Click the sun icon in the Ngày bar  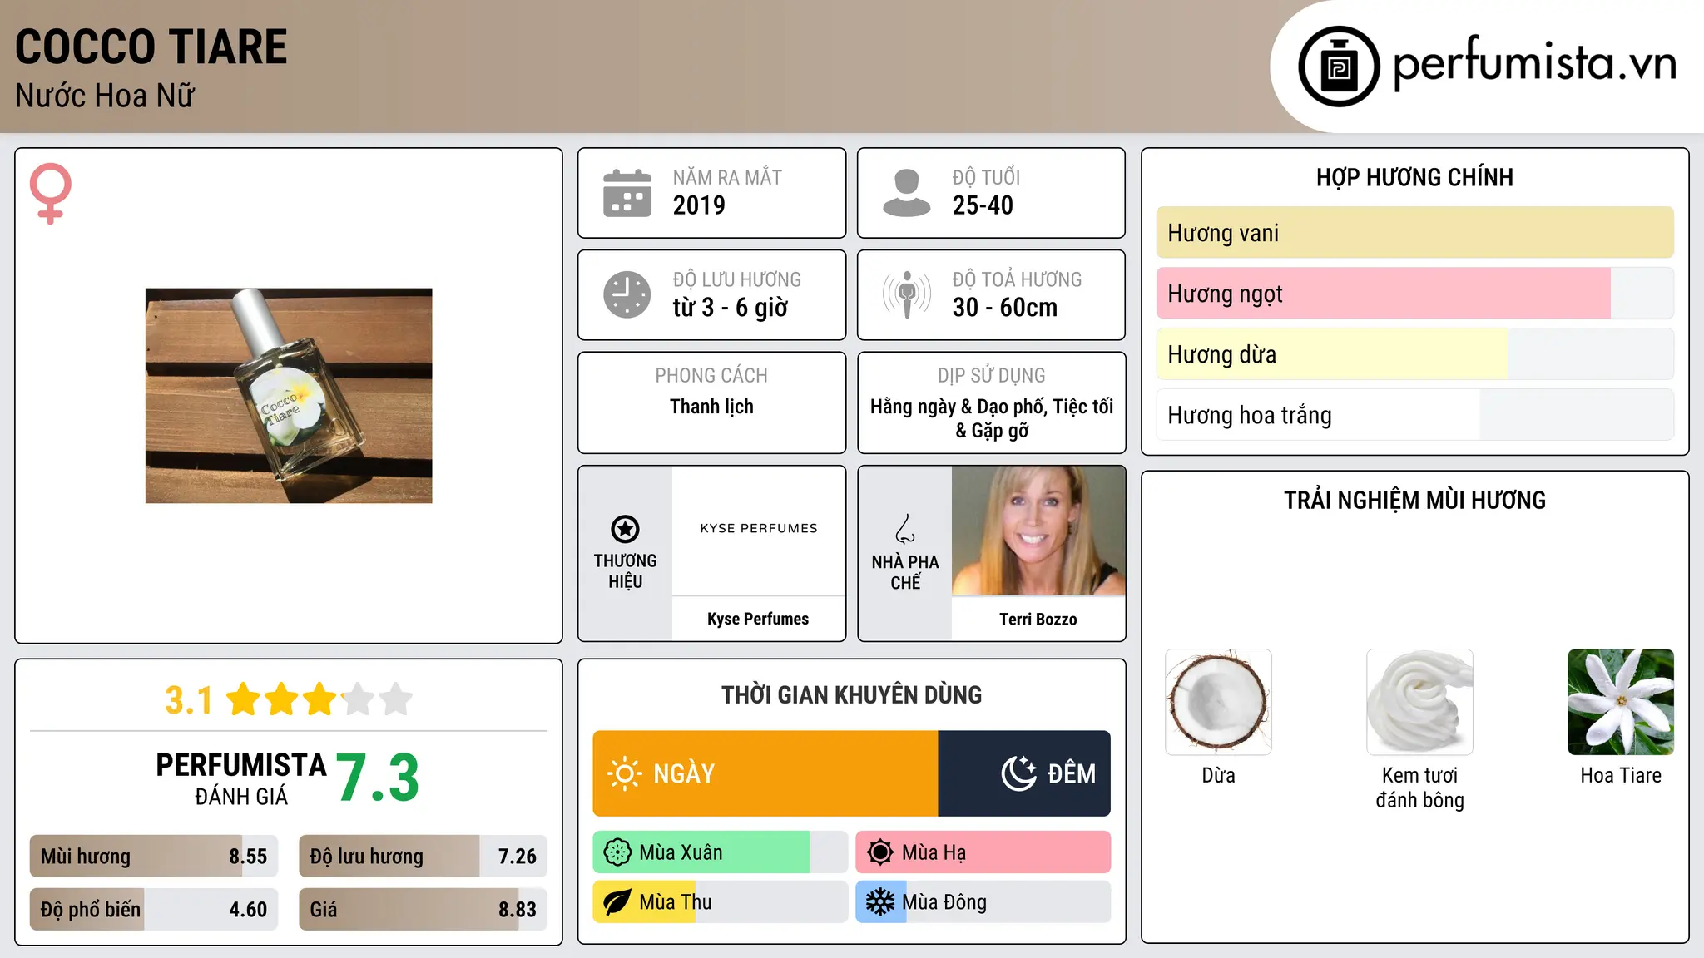point(624,773)
